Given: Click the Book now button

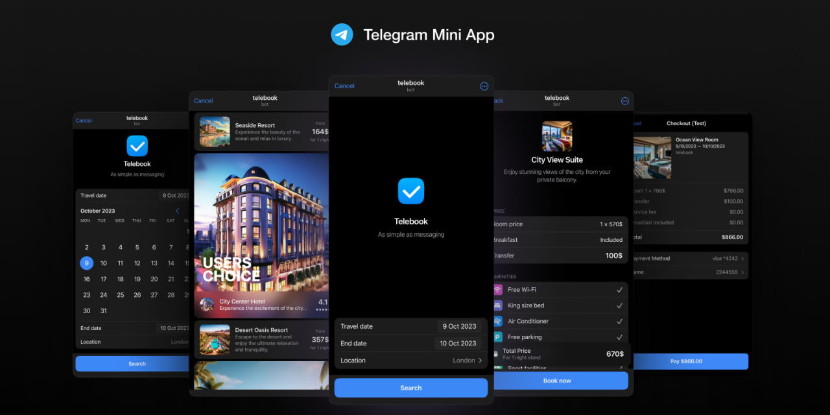Looking at the screenshot, I should point(561,381).
